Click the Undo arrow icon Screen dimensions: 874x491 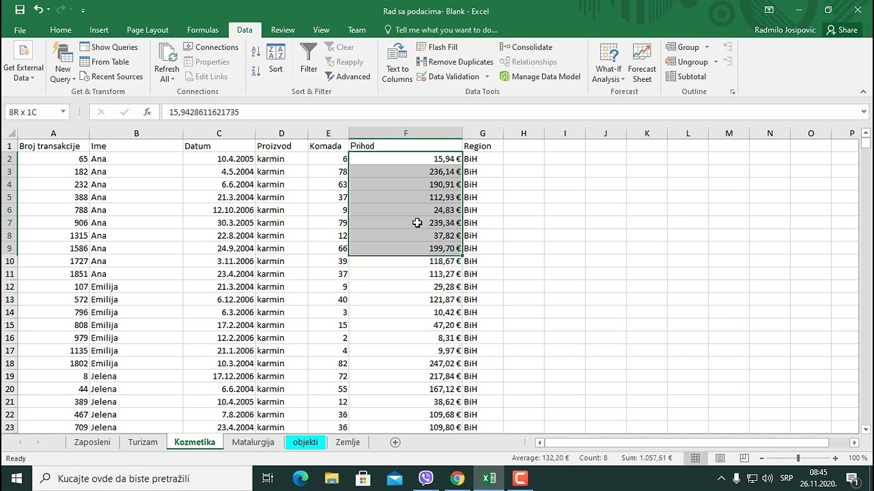coord(39,10)
